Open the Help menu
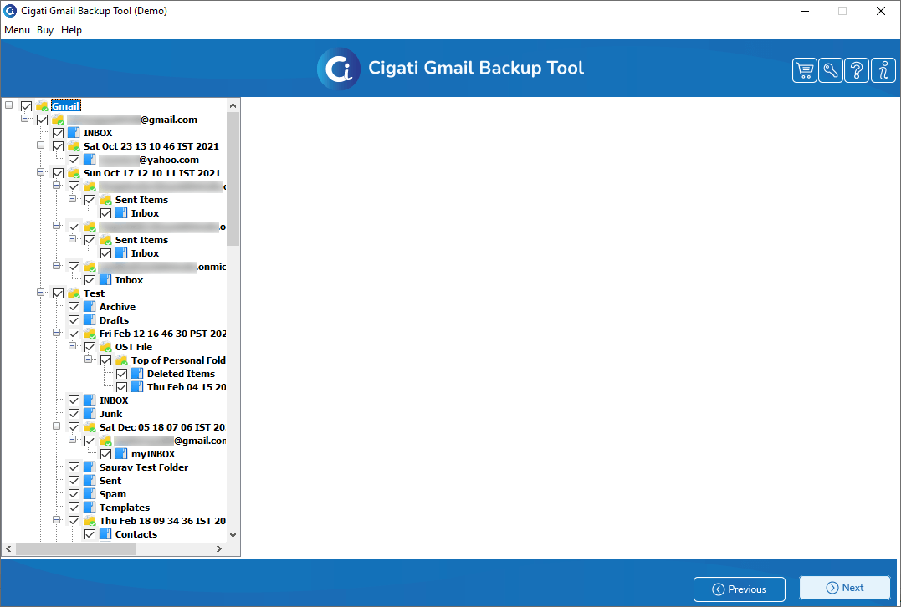Screen dimensions: 901x607 pos(71,30)
